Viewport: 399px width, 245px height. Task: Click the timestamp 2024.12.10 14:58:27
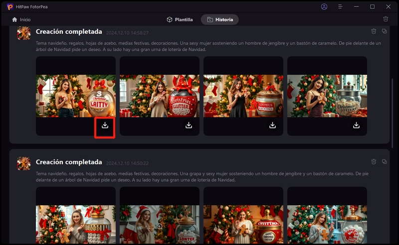[127, 33]
